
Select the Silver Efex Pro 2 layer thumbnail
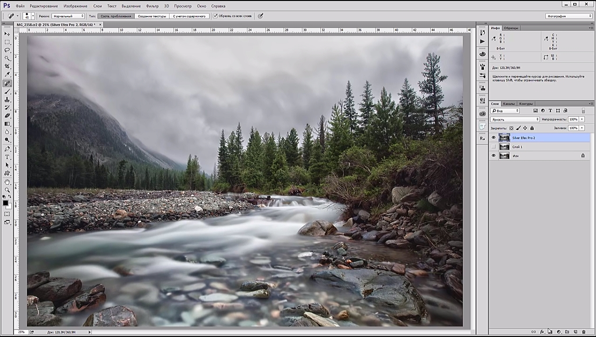click(x=504, y=138)
